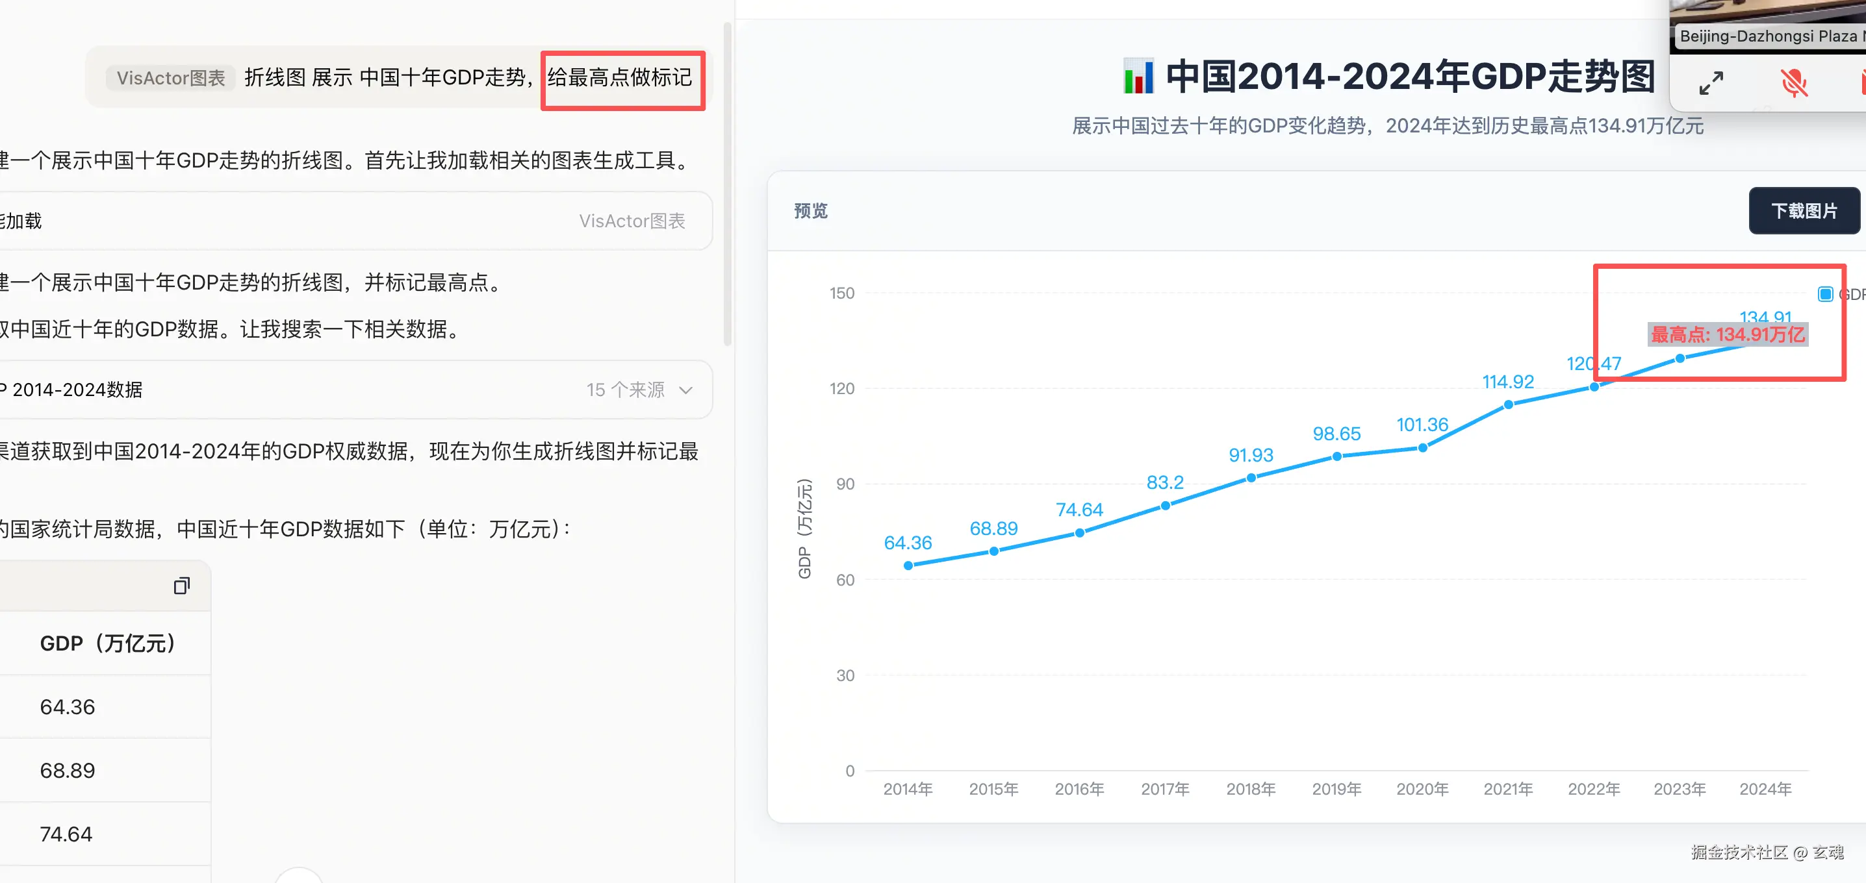Click the 2018年 data point marker 91.93
This screenshot has width=1866, height=883.
click(1251, 478)
